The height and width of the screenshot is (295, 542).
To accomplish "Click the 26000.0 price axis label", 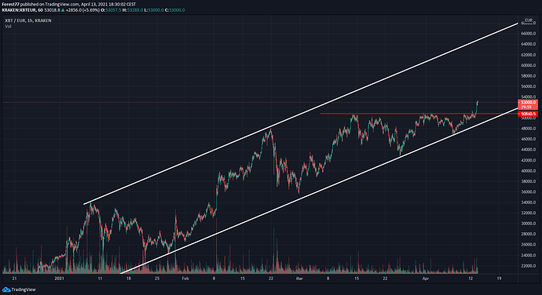I will pos(528,245).
